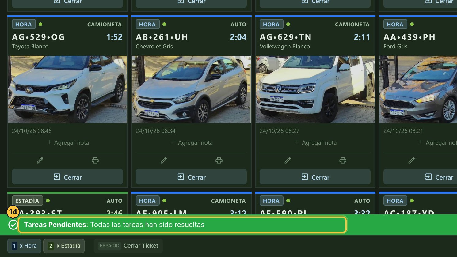Click the elapsed time 2:04

[238, 37]
